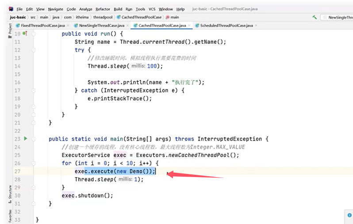Open the Analyze menu

coord(85,9)
